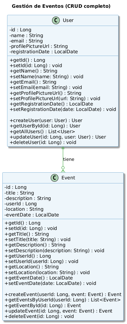Image resolution: width=127 pixels, height=324 pixels.
Task: Click method '+getAllUsers() : List<User>'
Action: (x=42, y=131)
